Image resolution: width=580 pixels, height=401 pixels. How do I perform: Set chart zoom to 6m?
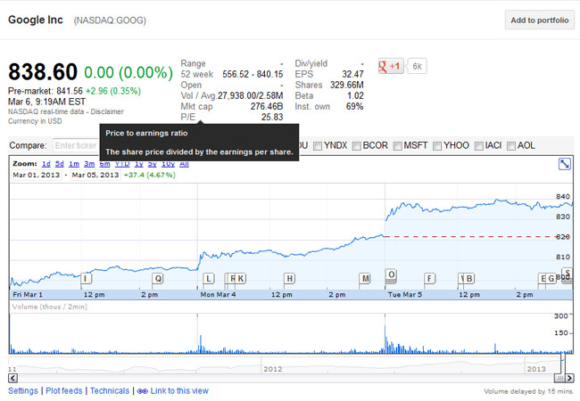104,164
